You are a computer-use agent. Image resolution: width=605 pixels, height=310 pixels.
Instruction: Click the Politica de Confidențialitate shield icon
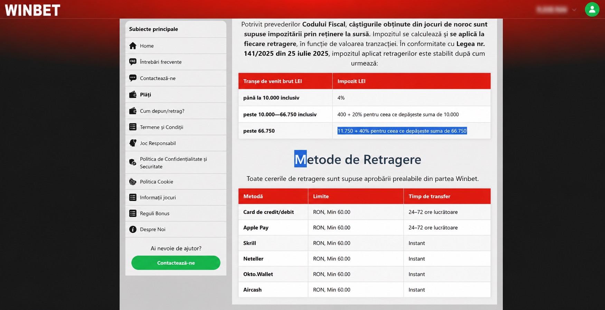[x=133, y=162]
